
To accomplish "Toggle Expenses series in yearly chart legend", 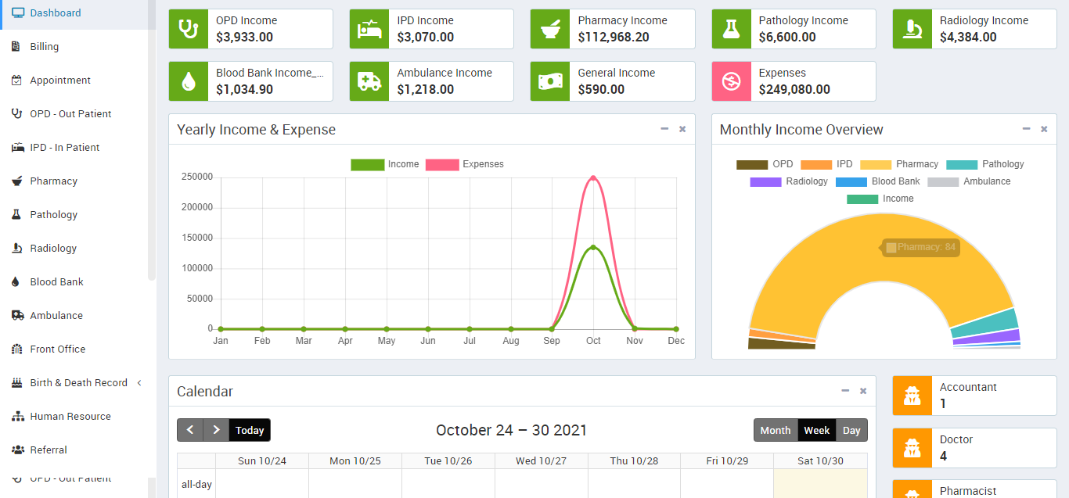I will pyautogui.click(x=466, y=164).
